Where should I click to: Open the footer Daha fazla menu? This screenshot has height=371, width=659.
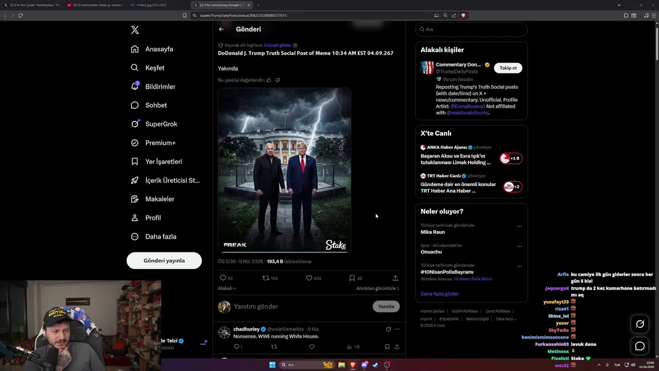click(506, 319)
